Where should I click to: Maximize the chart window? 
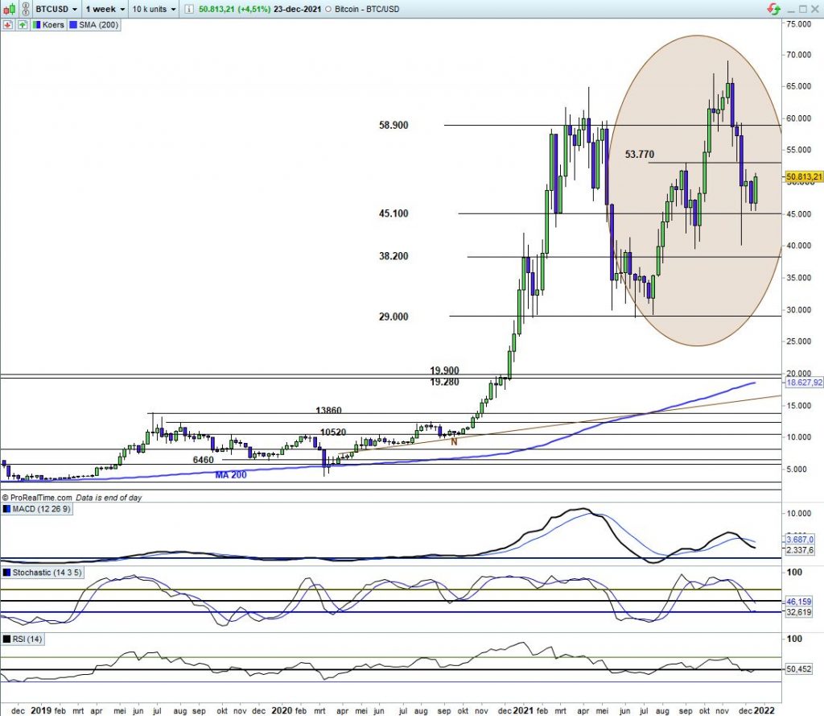click(801, 8)
